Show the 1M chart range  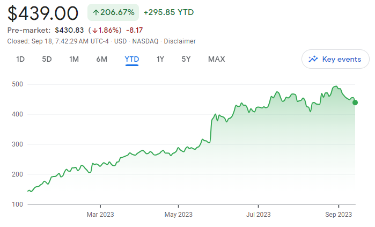coord(74,59)
